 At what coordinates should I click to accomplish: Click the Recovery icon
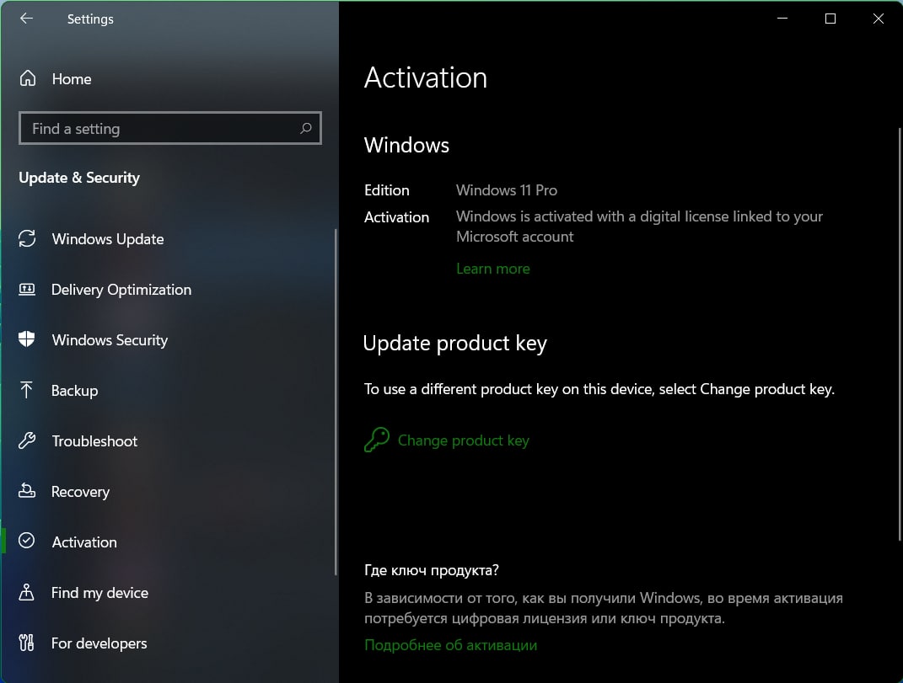pyautogui.click(x=27, y=491)
